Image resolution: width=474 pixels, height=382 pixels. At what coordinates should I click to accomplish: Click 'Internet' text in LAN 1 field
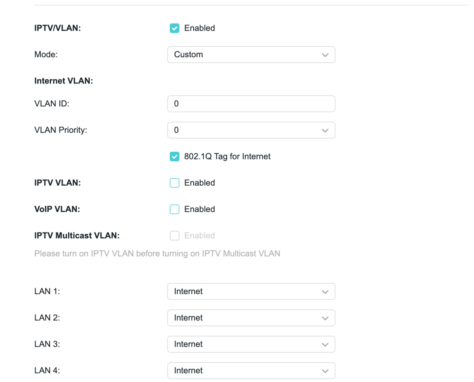[188, 292]
